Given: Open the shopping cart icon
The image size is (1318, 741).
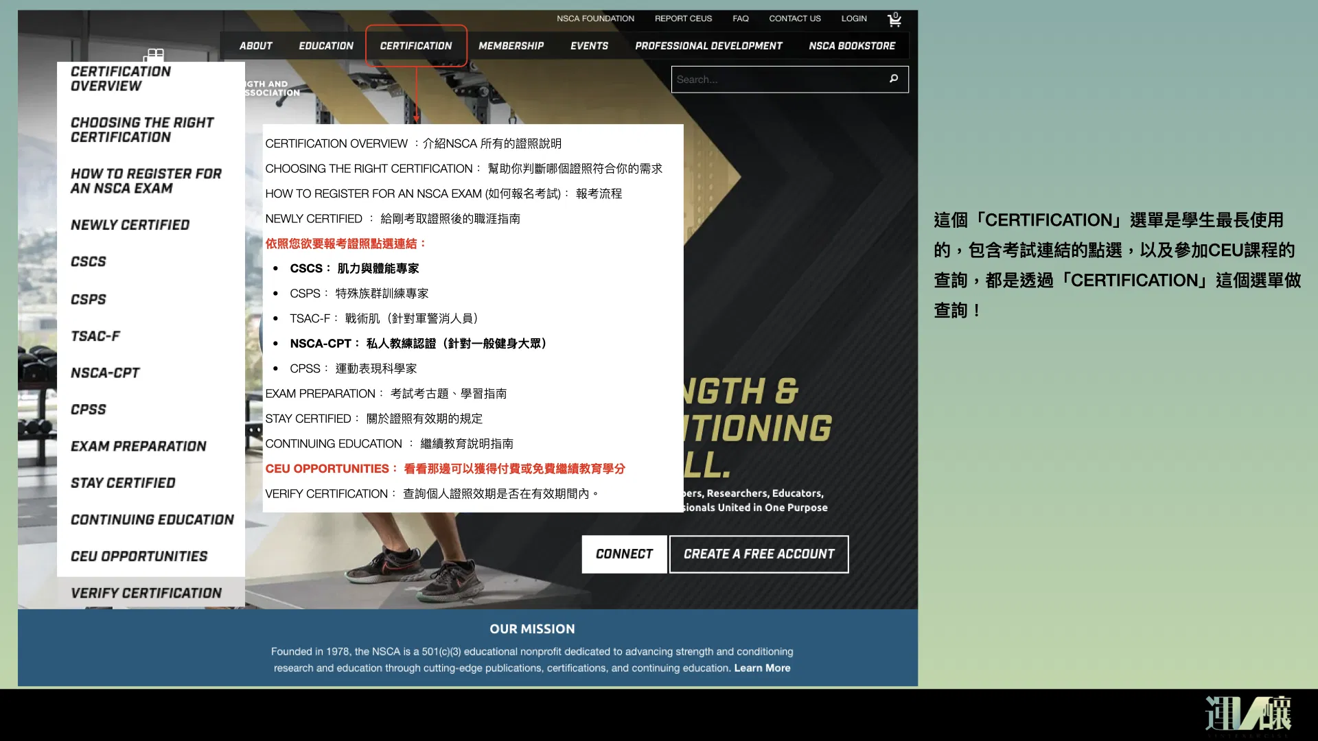Looking at the screenshot, I should tap(894, 19).
